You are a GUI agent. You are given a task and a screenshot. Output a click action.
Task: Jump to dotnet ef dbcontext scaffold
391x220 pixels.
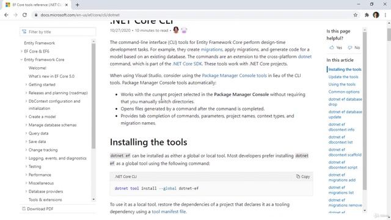(345, 152)
